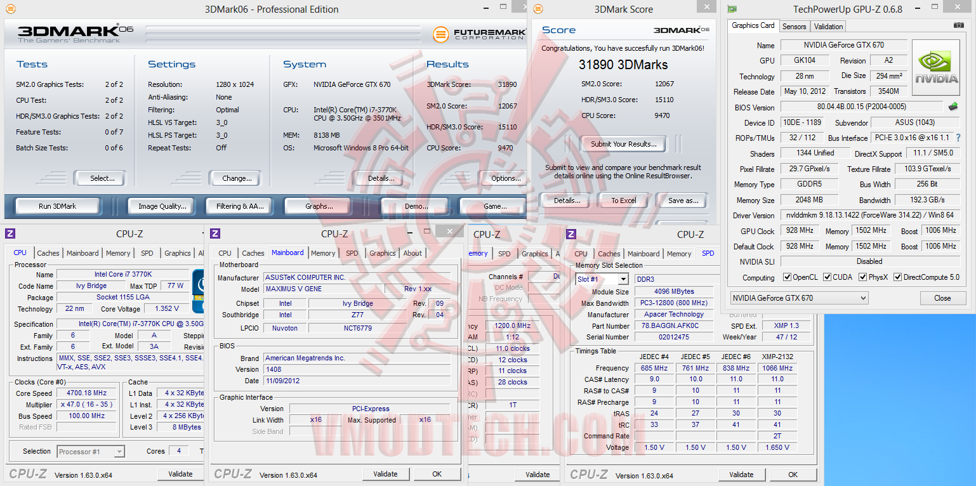Open Filtering & AA... settings
The image size is (976, 486).
[240, 206]
